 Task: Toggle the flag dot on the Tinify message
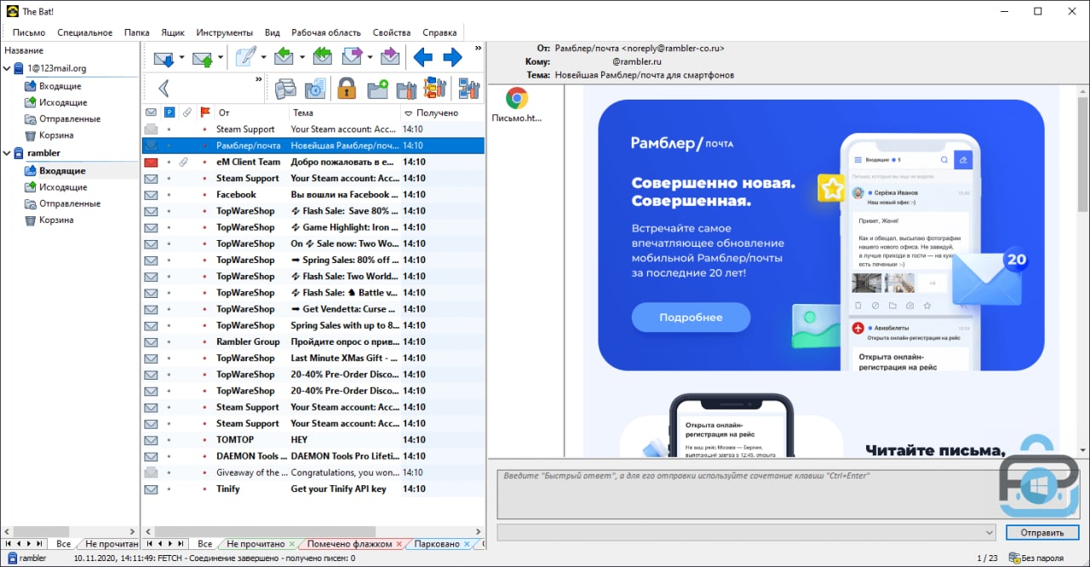click(x=204, y=490)
